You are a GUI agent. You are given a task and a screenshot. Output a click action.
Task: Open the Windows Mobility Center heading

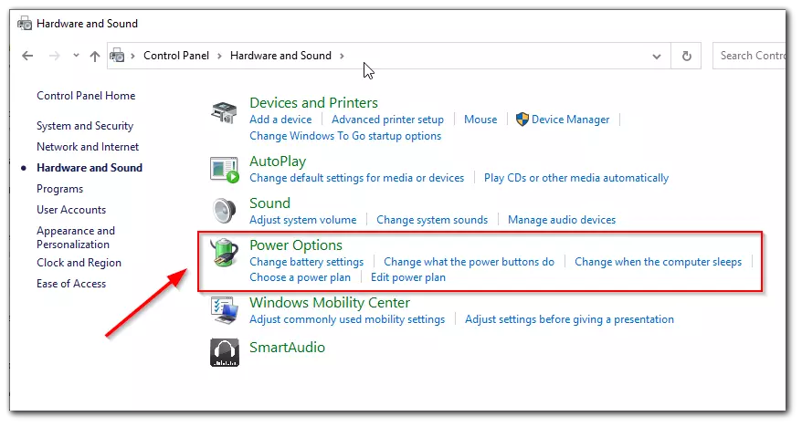[330, 303]
